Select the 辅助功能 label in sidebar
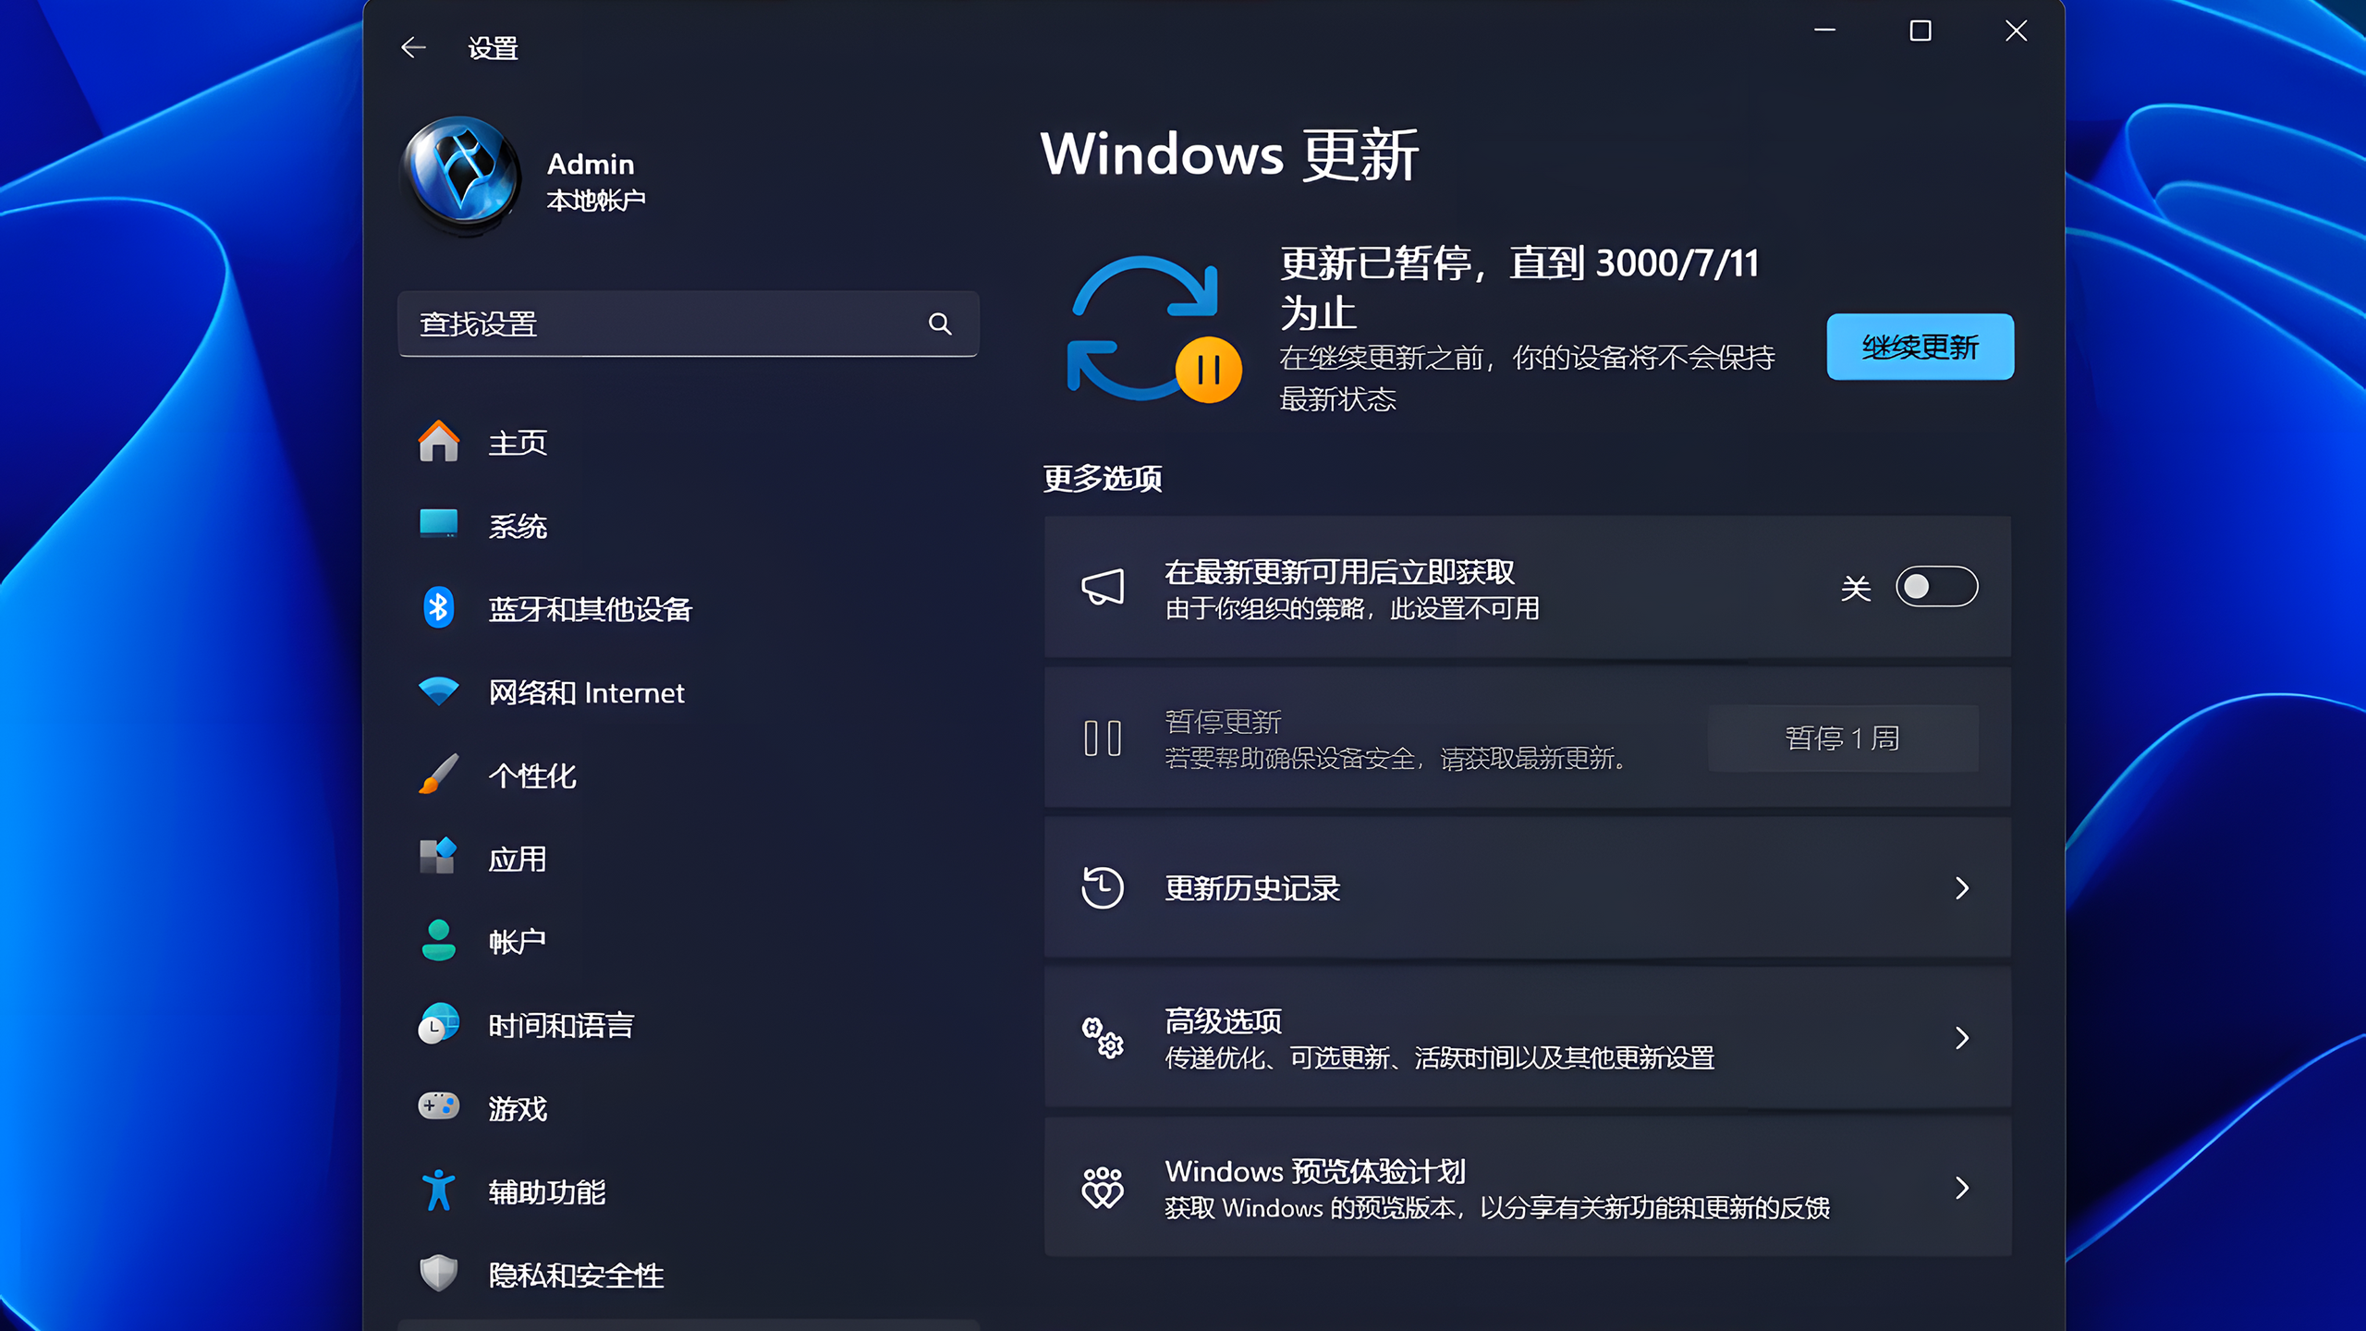Screen dimensions: 2366x1331 (x=547, y=1191)
